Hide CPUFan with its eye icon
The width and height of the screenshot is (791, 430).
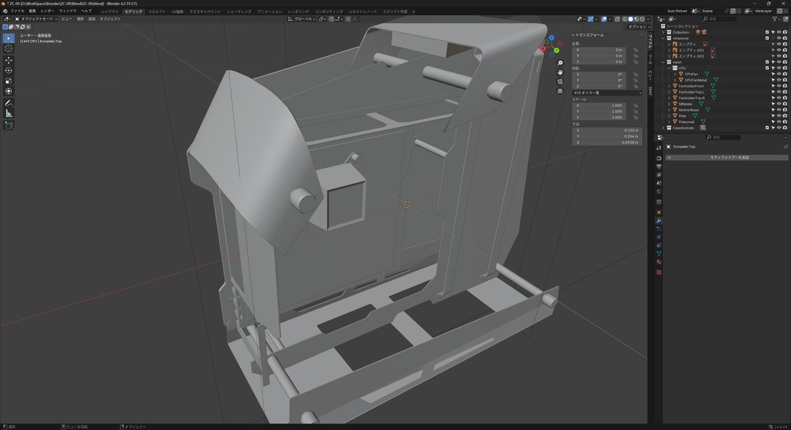pos(778,74)
